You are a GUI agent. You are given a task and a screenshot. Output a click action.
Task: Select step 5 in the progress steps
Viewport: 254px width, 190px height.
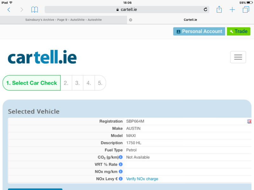(x=100, y=83)
